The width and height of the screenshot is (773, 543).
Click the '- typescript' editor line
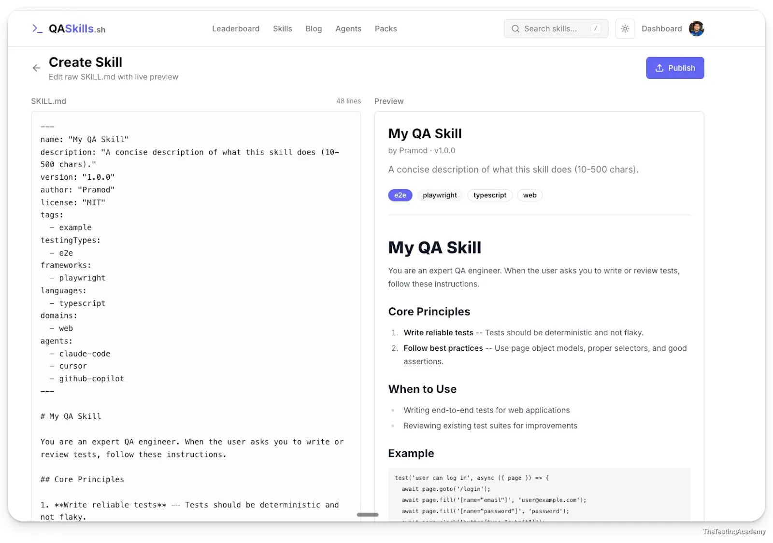point(77,303)
